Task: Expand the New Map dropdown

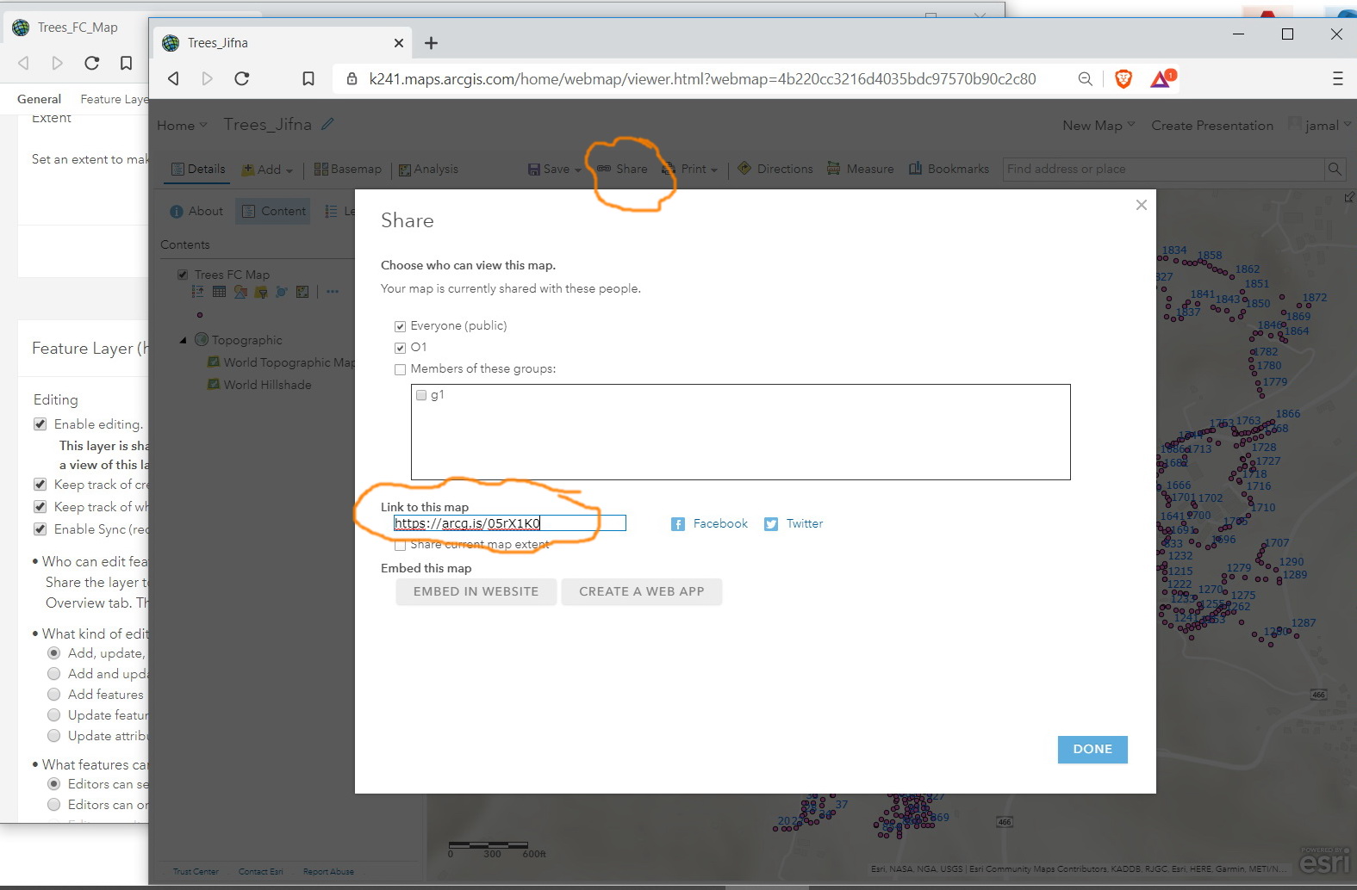Action: tap(1099, 126)
